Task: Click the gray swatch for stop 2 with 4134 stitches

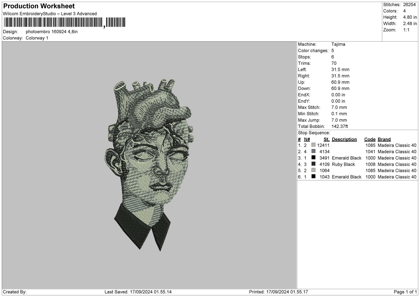Action: point(313,151)
